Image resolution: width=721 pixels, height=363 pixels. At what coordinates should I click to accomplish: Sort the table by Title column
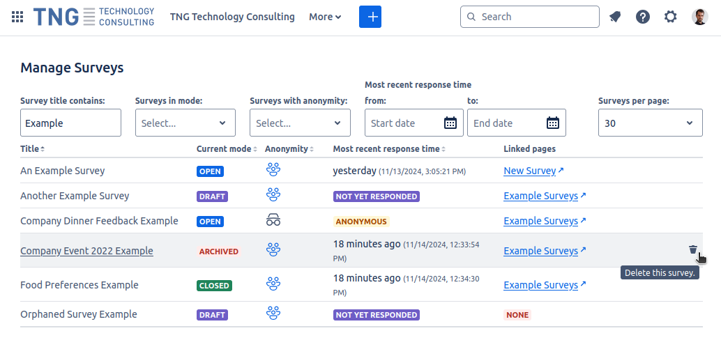coord(32,149)
